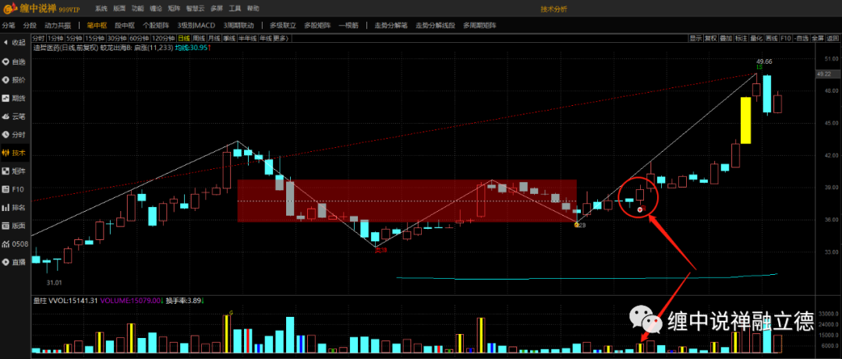Expand 更多 periods dropdown
The height and width of the screenshot is (359, 842).
[281, 38]
